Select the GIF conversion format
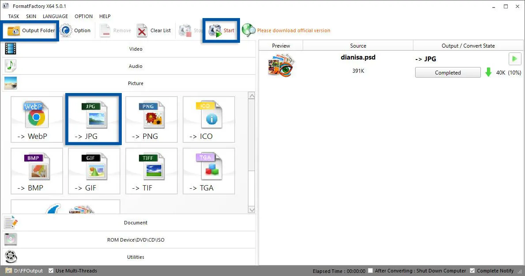This screenshot has height=276, width=525. pyautogui.click(x=94, y=171)
